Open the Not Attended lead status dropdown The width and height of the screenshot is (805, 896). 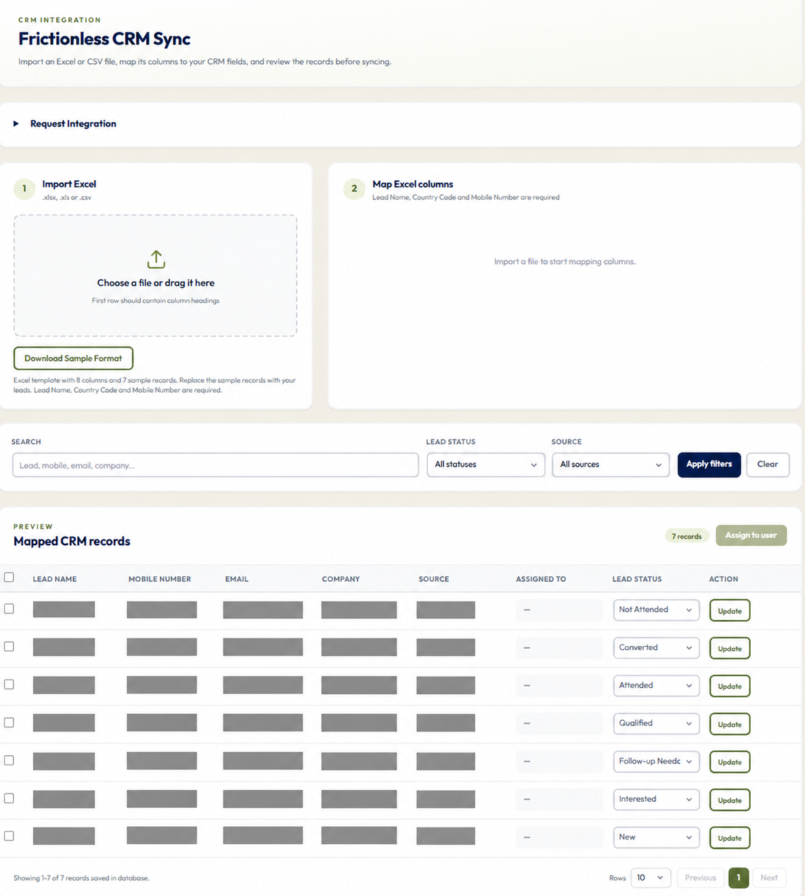(x=655, y=610)
